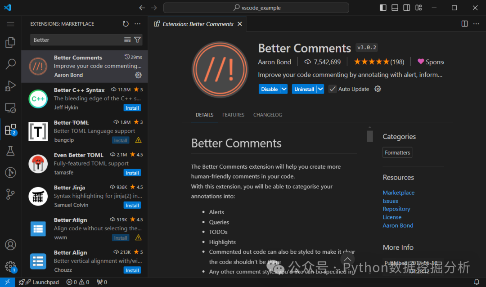Open the License resource link
This screenshot has width=486, height=287.
(392, 217)
